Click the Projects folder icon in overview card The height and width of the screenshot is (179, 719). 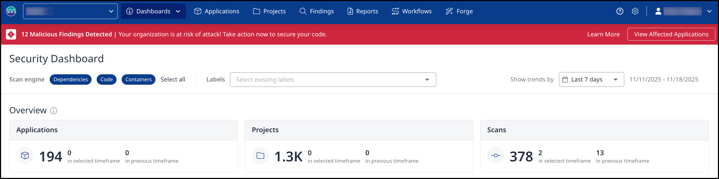(x=260, y=155)
